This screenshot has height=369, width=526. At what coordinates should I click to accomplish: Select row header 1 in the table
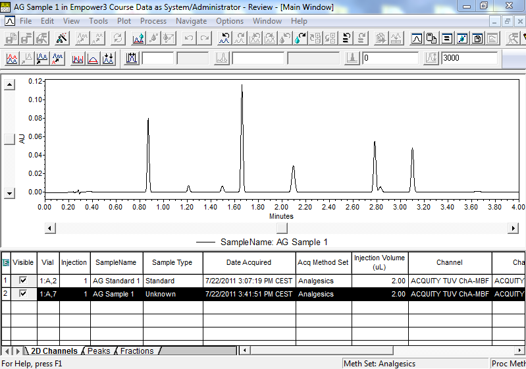[6, 280]
